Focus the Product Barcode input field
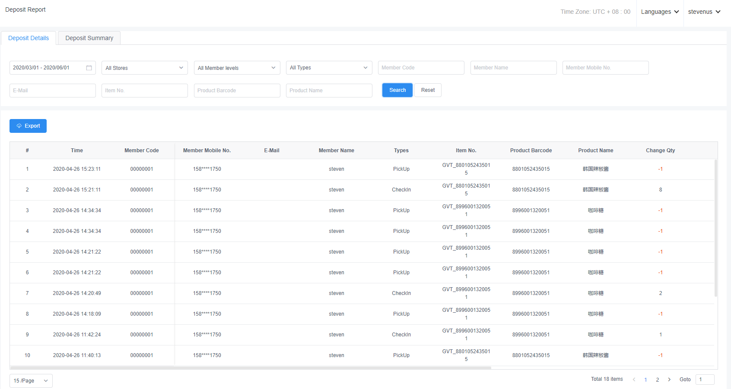Viewport: 731px width, 389px height. click(x=237, y=91)
